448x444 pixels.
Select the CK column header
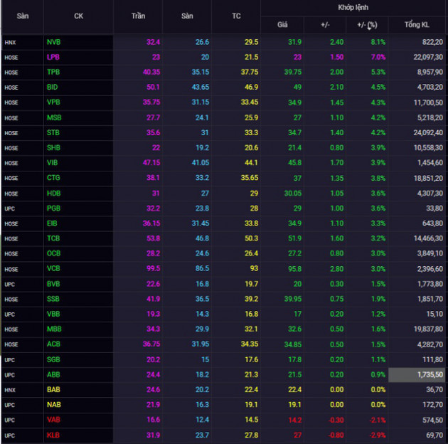tap(78, 16)
